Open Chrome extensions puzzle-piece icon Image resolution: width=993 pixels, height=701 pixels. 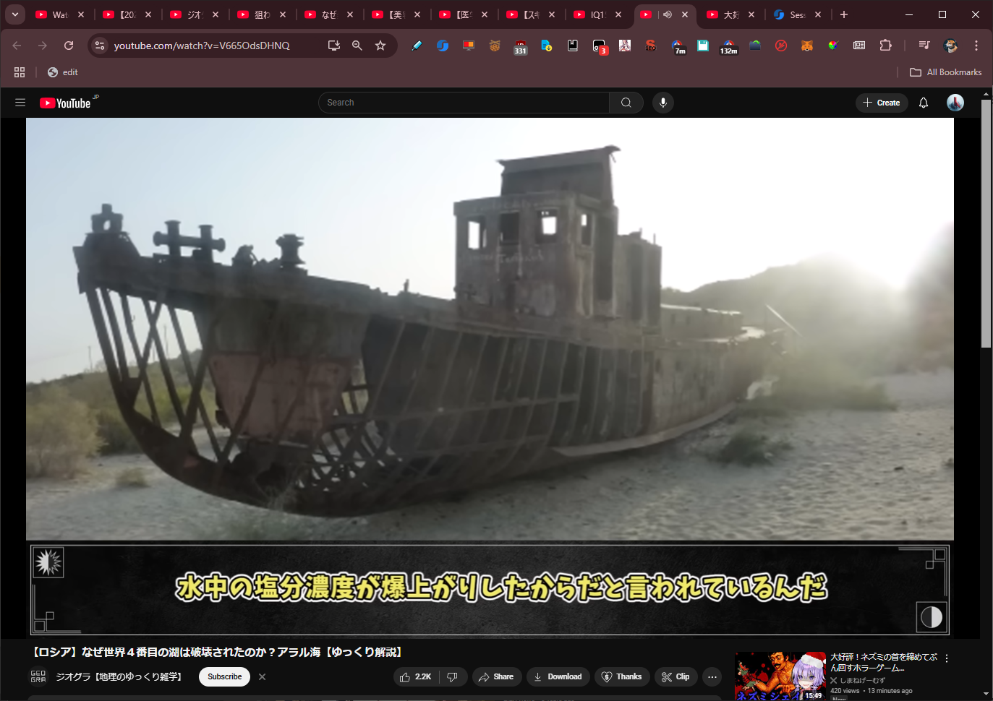pyautogui.click(x=885, y=46)
